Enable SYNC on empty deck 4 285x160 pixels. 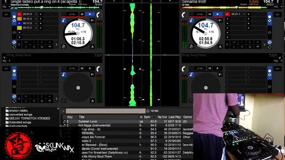[x=200, y=68]
